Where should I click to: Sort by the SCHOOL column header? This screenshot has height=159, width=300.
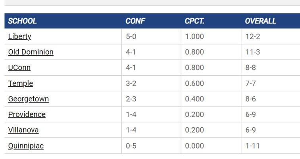pos(22,21)
